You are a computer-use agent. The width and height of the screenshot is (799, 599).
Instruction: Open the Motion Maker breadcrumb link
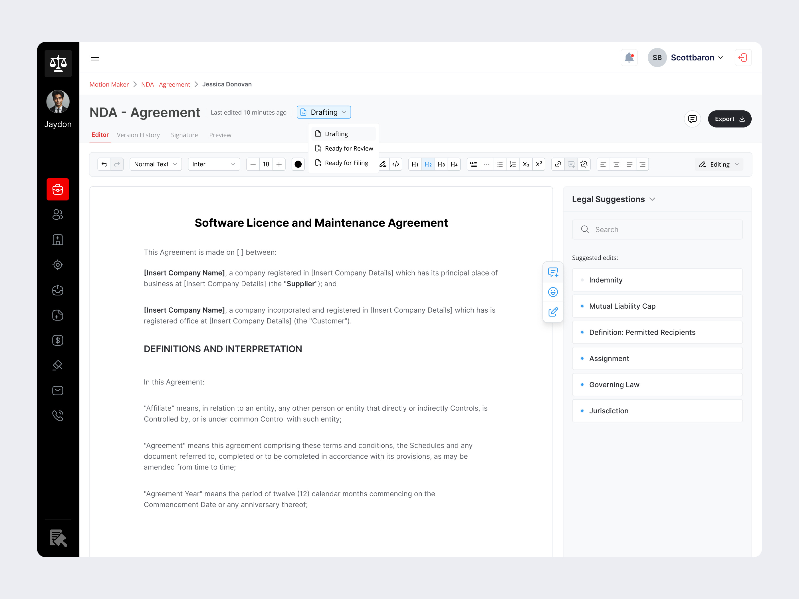[x=109, y=84]
